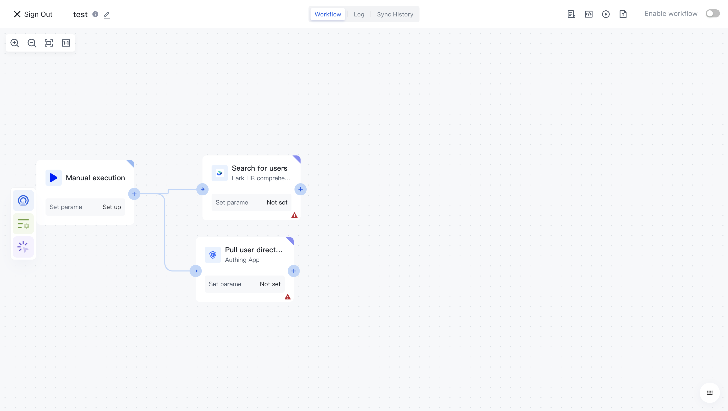Add a node after Search for users
This screenshot has height=411, width=728.
[x=300, y=189]
